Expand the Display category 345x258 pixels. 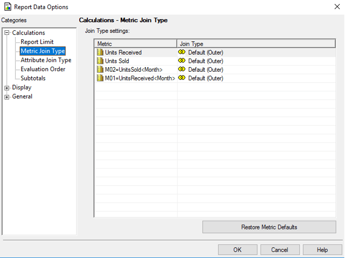[x=7, y=88]
